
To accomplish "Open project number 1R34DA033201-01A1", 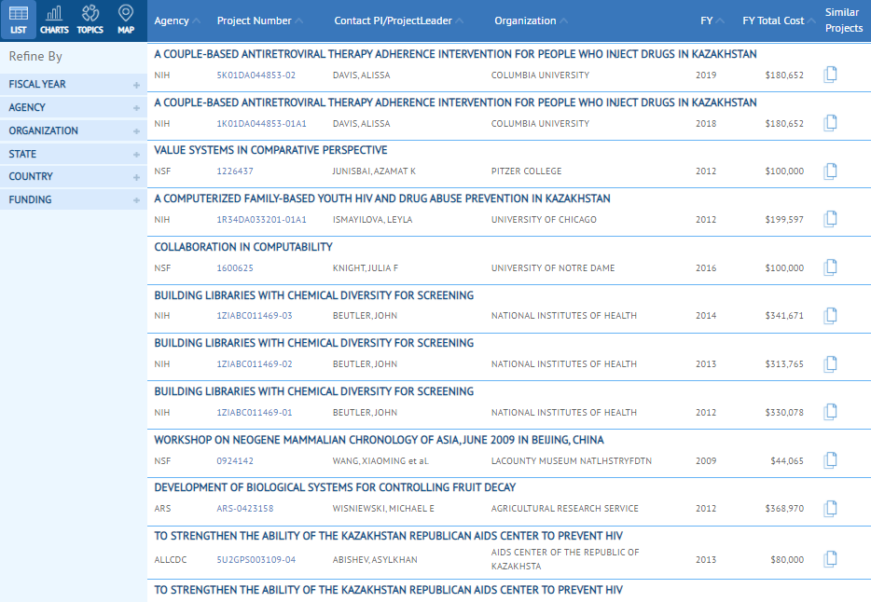I will (x=261, y=220).
